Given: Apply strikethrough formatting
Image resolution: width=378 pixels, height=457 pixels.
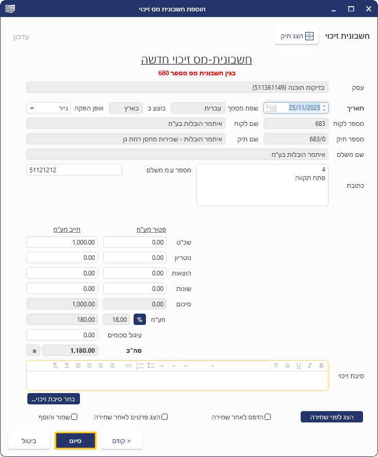Looking at the screenshot, I should [287, 366].
